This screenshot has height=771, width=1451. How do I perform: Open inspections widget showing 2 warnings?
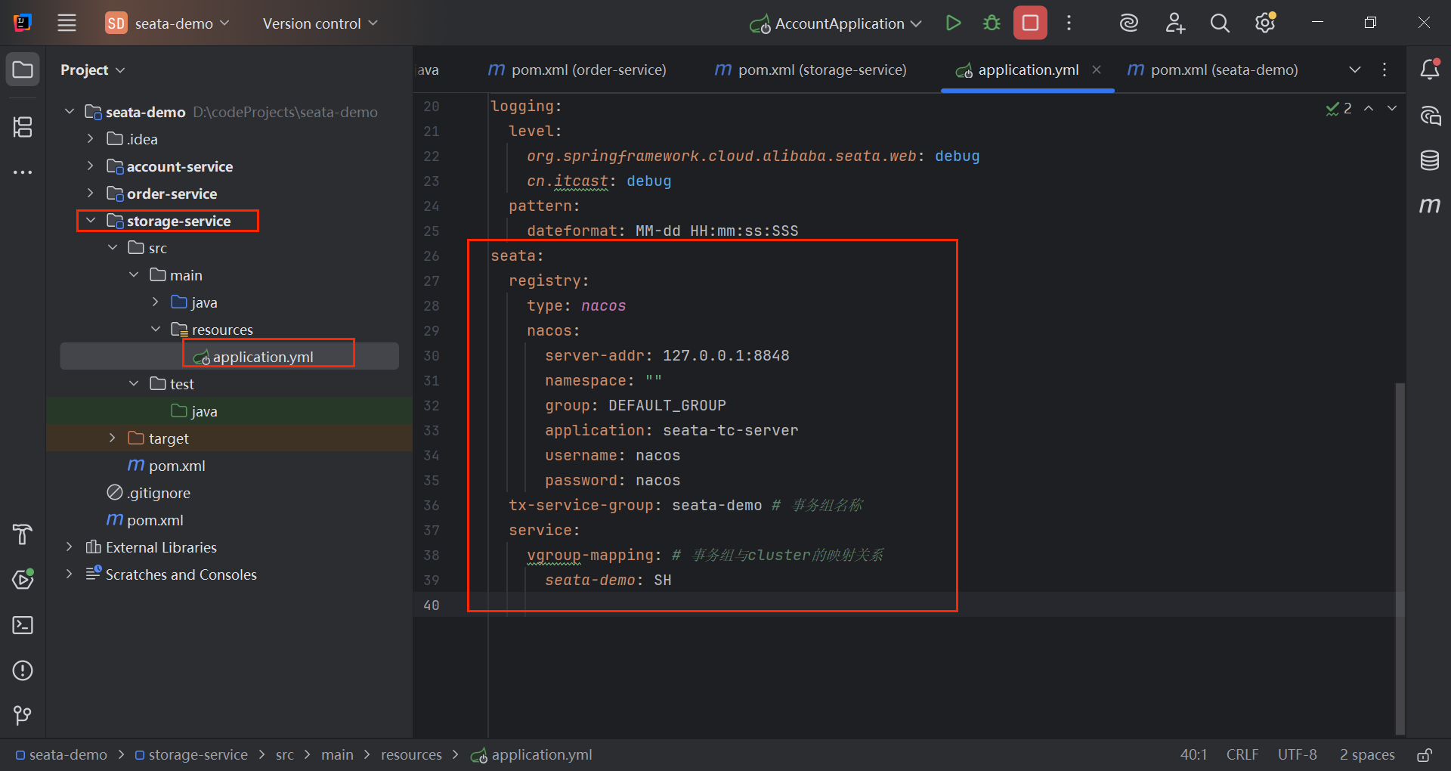coord(1338,109)
